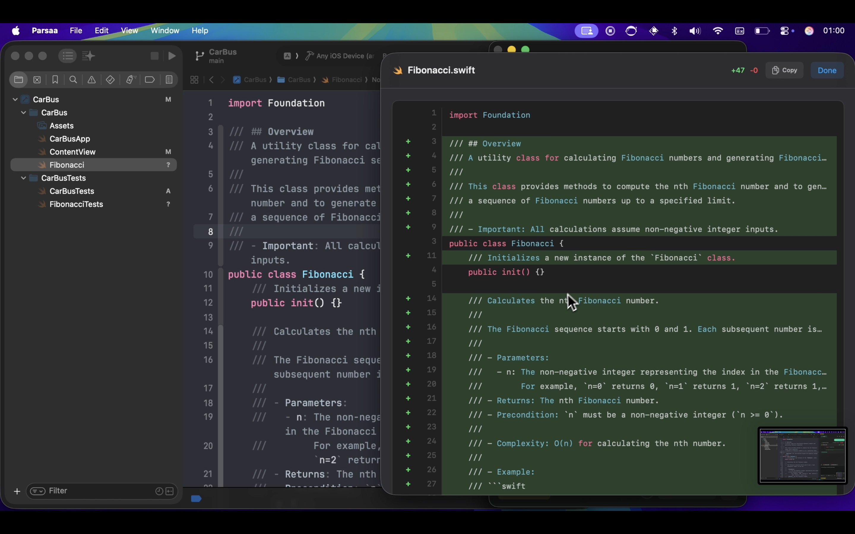Click the sparkle coding assistant icon
Image resolution: width=855 pixels, height=534 pixels.
[88, 56]
